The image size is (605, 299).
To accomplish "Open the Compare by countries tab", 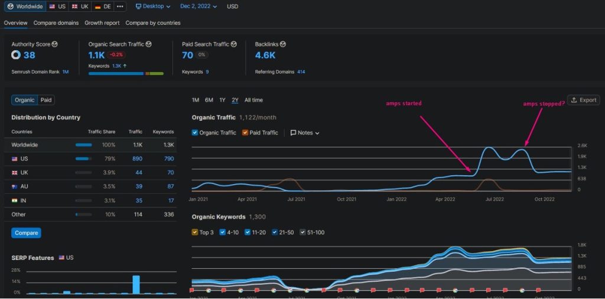I will 153,23.
